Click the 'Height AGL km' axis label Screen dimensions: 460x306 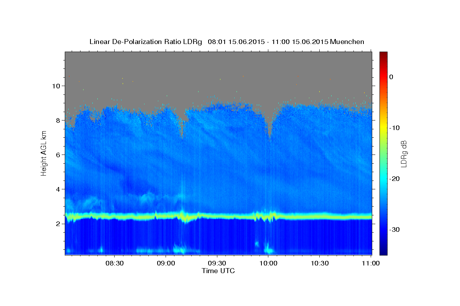(x=44, y=153)
